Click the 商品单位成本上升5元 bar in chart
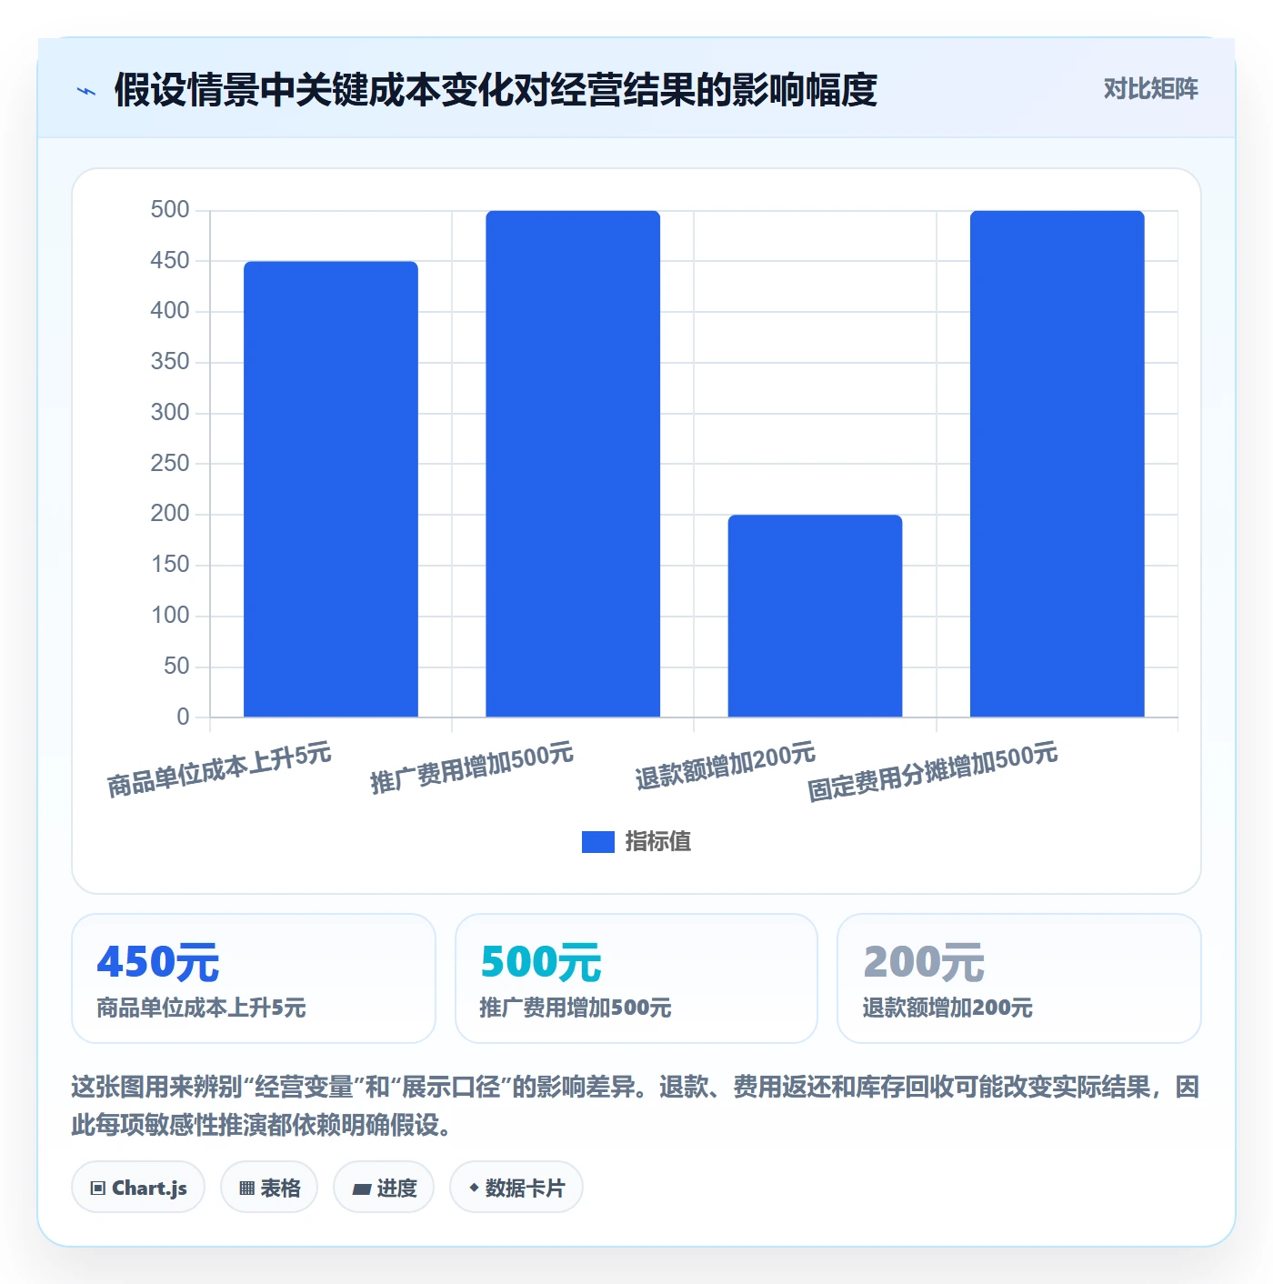The image size is (1273, 1284). (x=331, y=489)
